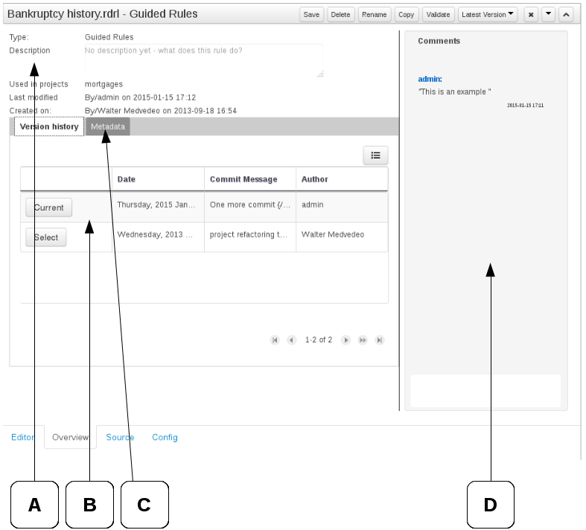Expand the down-caret menu in top toolbar
Image resolution: width=586 pixels, height=530 pixels.
point(548,14)
